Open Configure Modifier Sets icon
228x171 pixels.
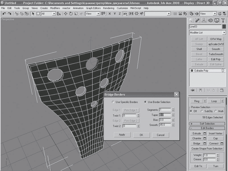[x=222, y=90]
